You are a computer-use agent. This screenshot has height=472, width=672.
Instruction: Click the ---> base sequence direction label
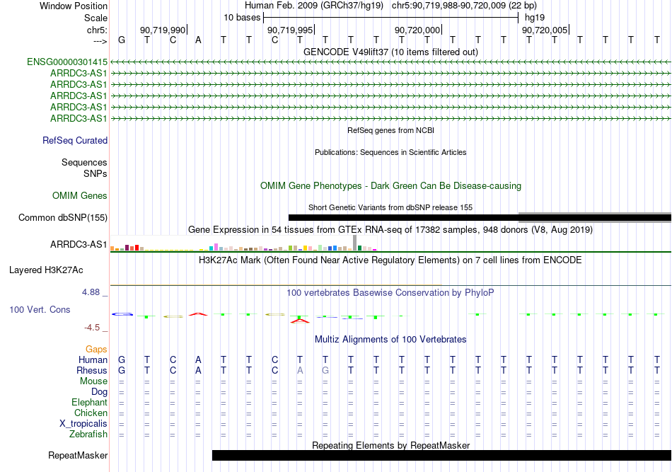(x=100, y=41)
